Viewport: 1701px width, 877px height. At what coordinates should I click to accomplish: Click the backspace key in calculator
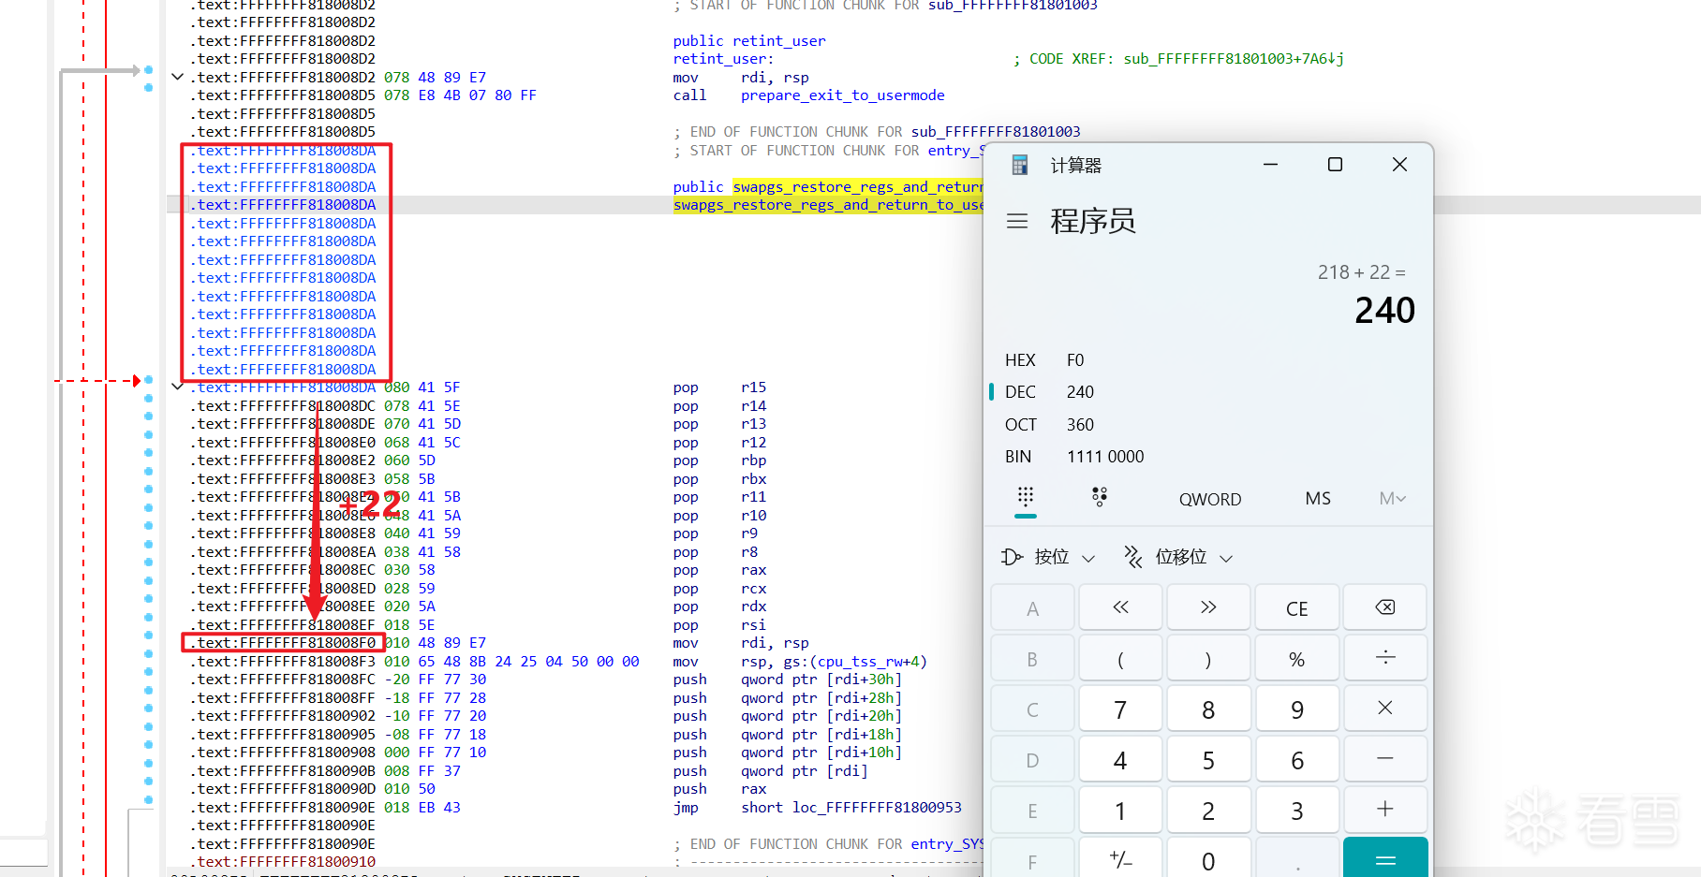pos(1385,607)
